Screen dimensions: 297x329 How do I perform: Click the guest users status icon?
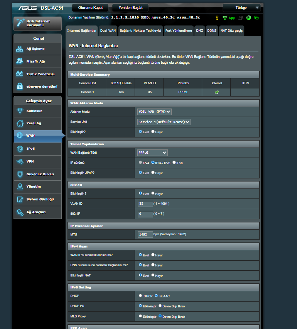pyautogui.click(x=241, y=18)
